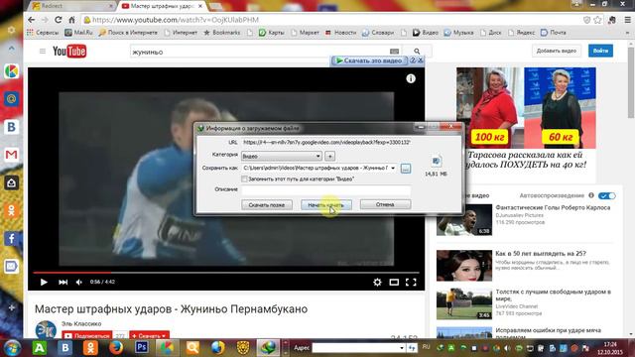Open Роберто Карлоса goals video thumbnail

(x=464, y=220)
